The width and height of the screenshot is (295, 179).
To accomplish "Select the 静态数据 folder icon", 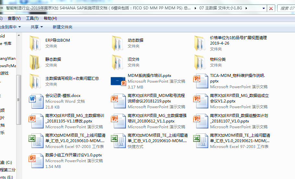I will click(x=34, y=62).
